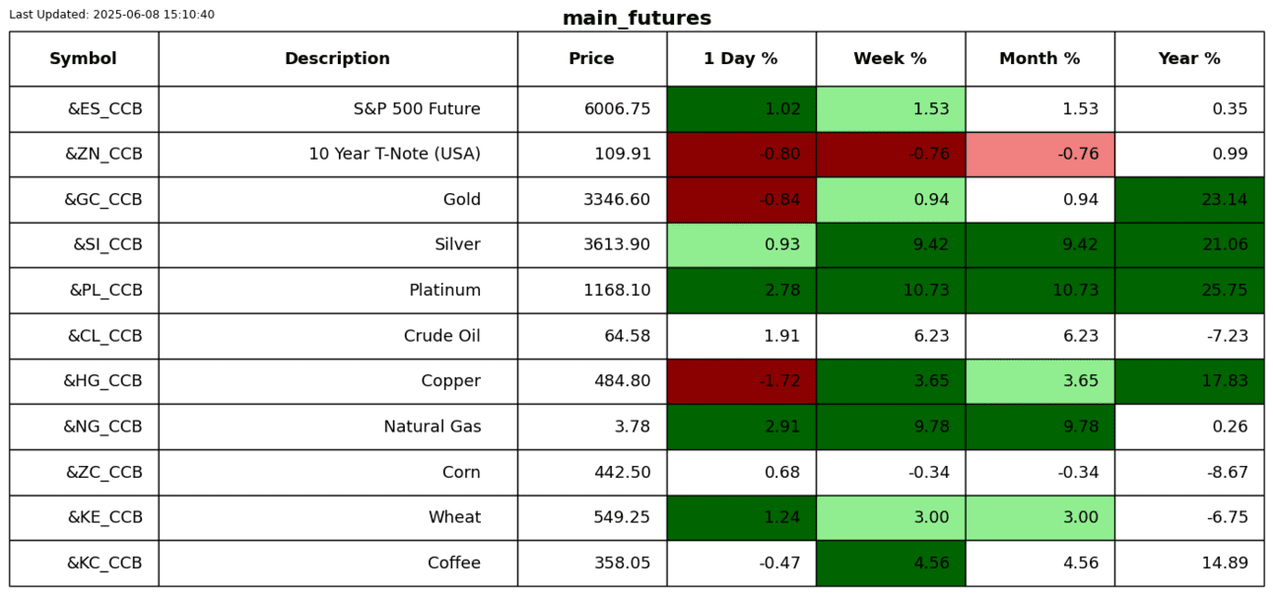This screenshot has height=595, width=1273.
Task: Click the &ES_CCB symbol cell
Action: pos(104,109)
